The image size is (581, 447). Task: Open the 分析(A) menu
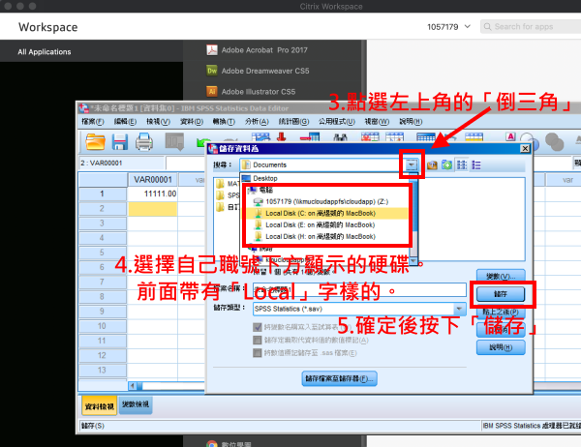point(257,122)
